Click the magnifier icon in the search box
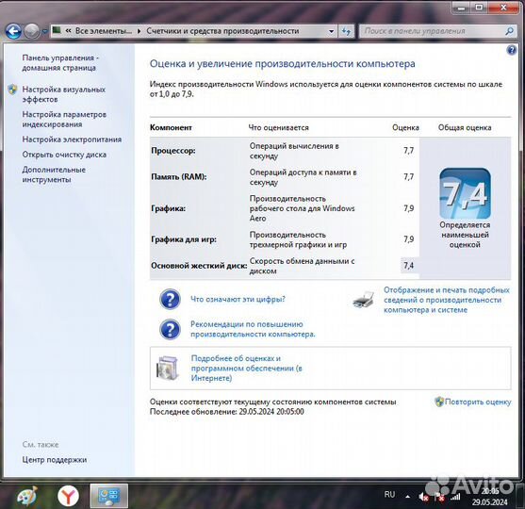This screenshot has height=509, width=525. [x=509, y=31]
